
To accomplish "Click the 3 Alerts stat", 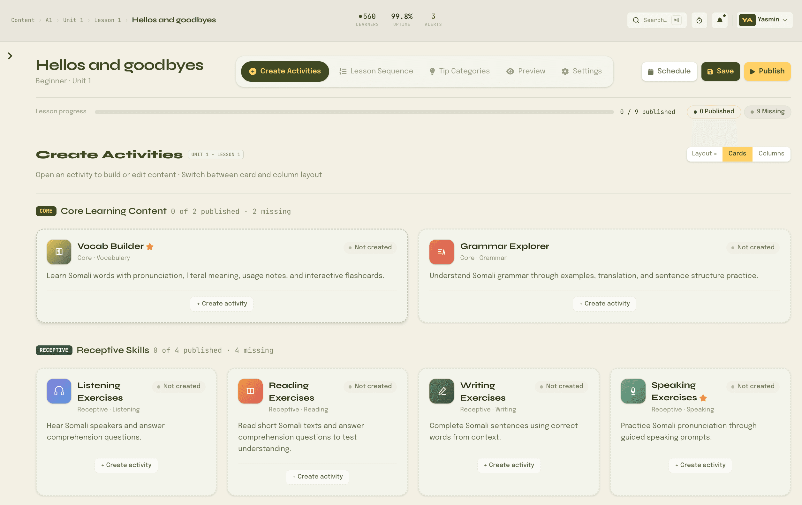I will click(x=433, y=20).
